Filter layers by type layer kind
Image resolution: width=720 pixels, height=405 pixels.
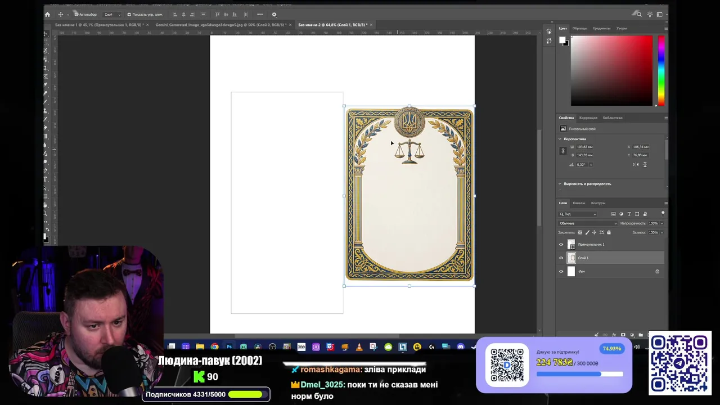(x=629, y=214)
